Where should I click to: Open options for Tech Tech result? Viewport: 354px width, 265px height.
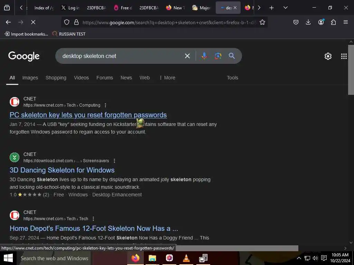click(93, 219)
